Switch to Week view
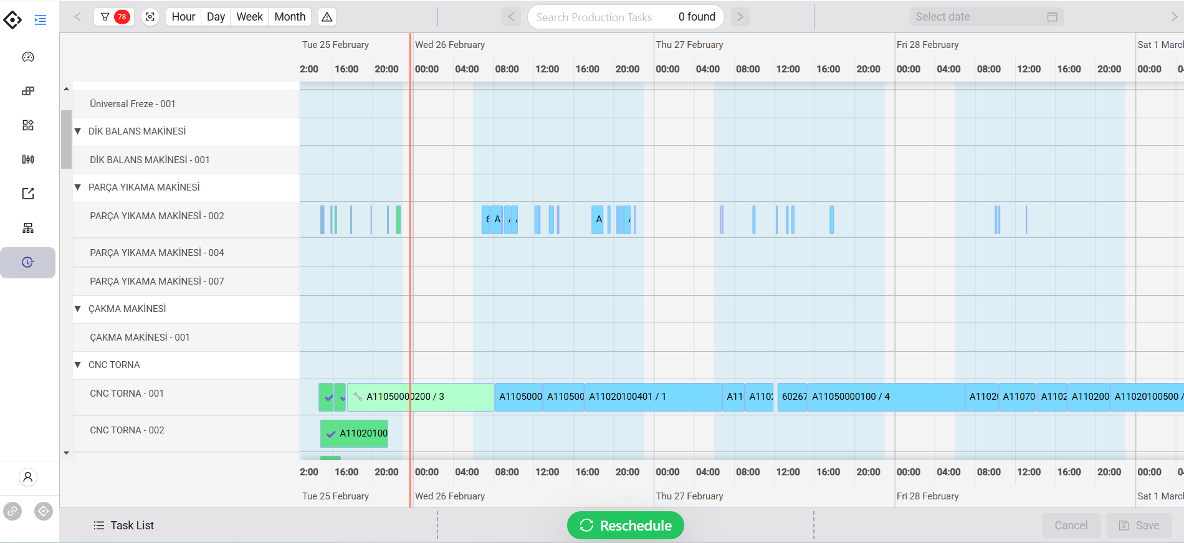Screen dimensions: 1184x543 (249, 17)
